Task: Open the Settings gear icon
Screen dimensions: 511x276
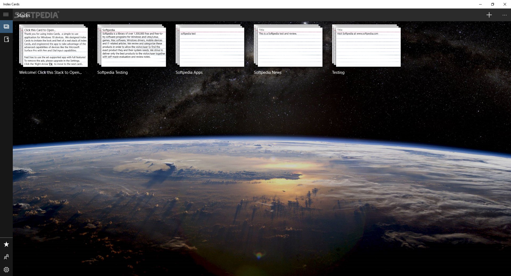Action: coord(6,270)
